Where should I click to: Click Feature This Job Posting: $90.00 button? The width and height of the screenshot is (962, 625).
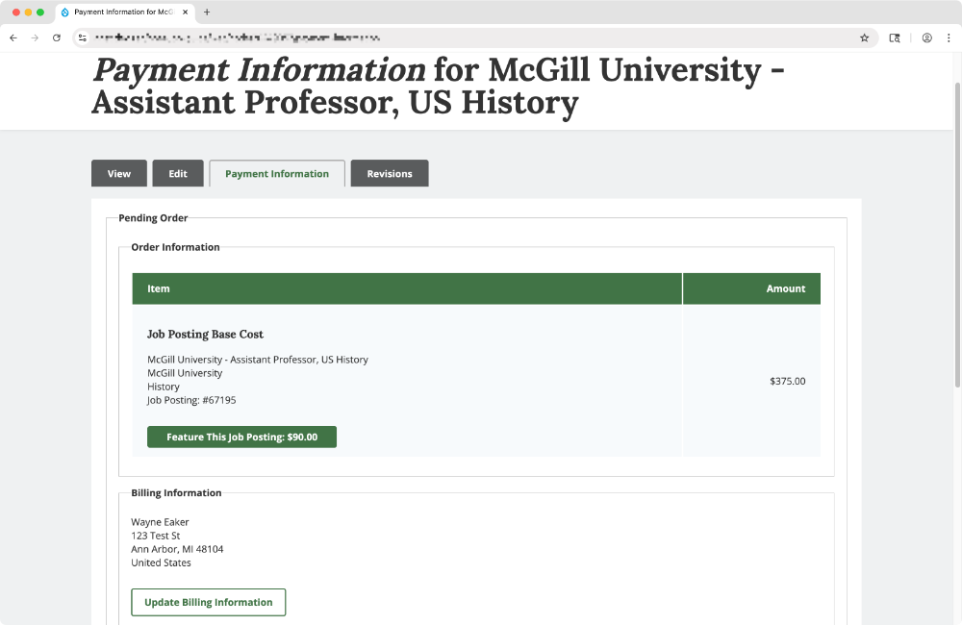click(x=241, y=437)
